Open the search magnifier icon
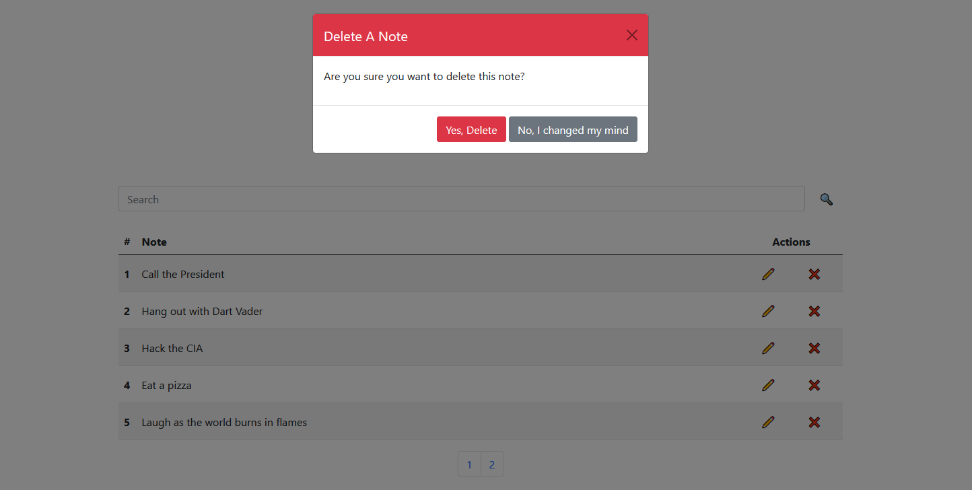Screen dimensions: 972x490 click(x=827, y=199)
